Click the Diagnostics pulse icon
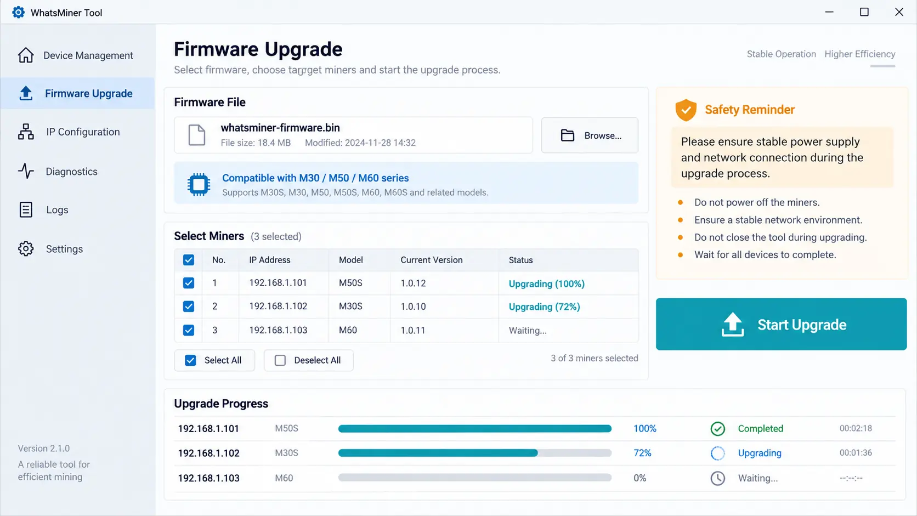 (x=26, y=171)
